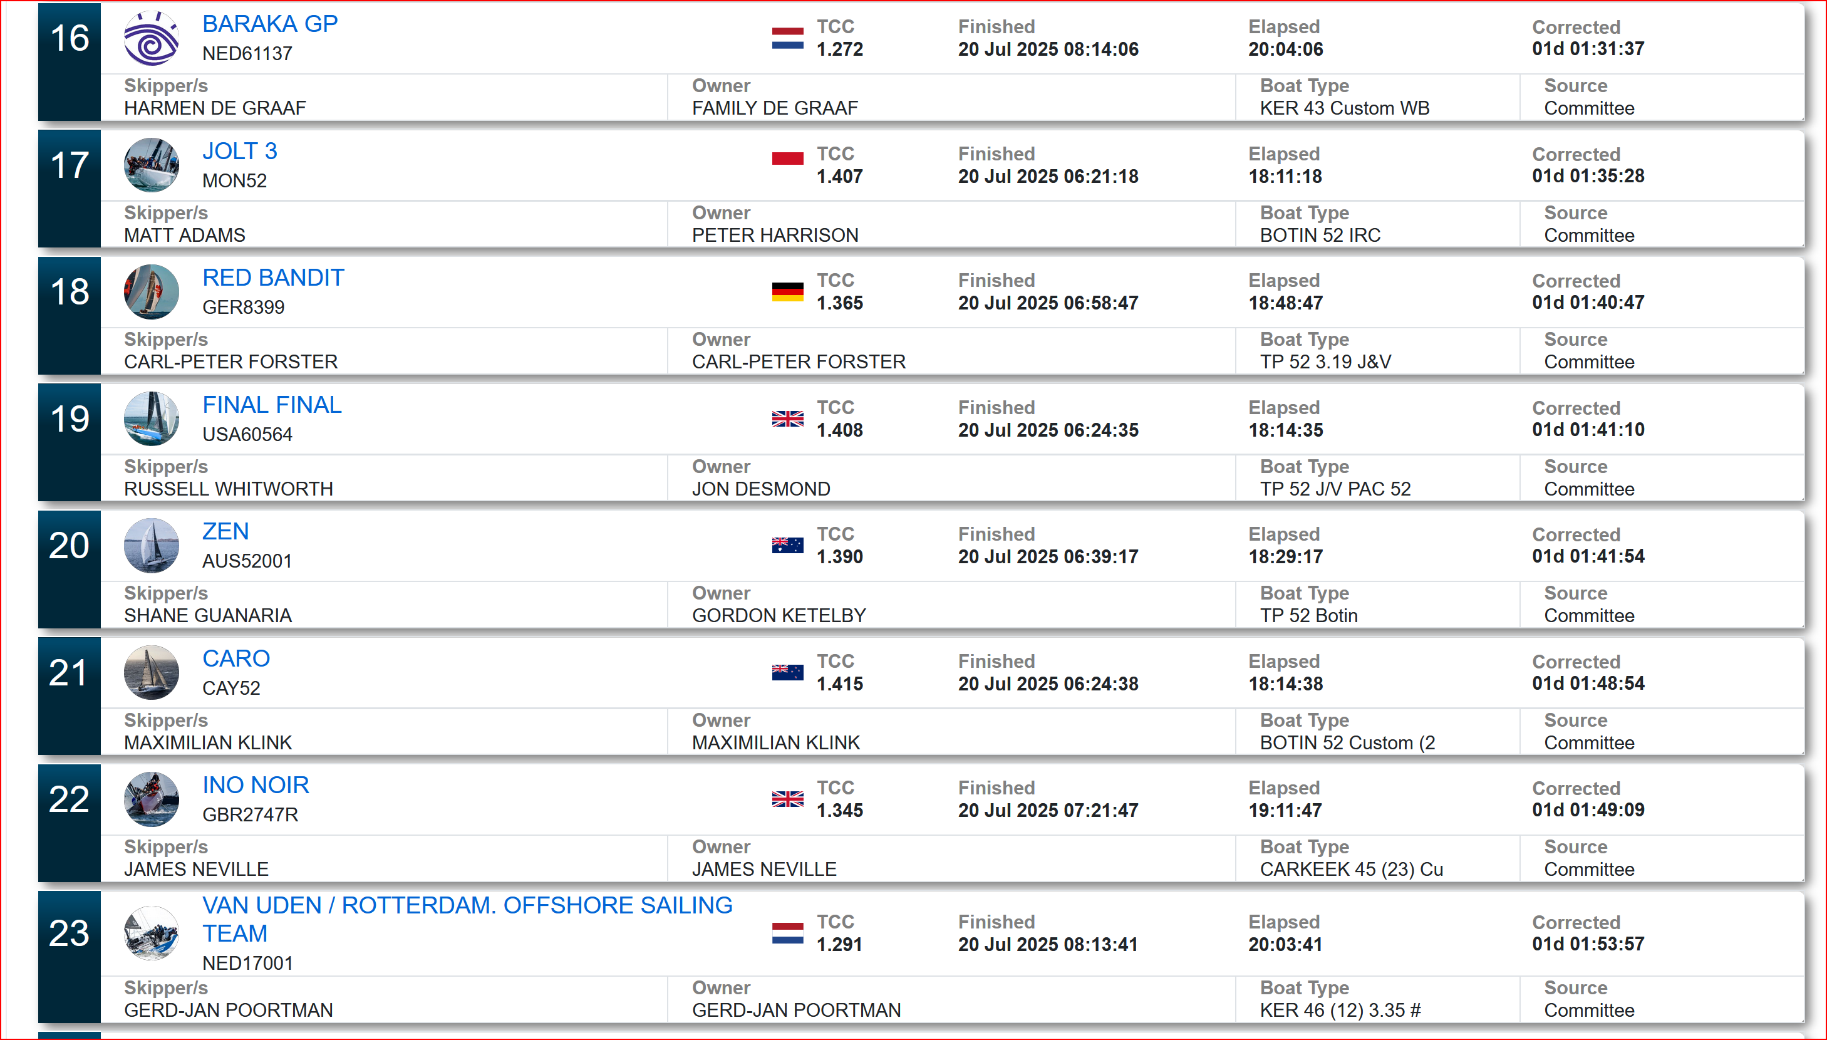Open the CARO boat page

pyautogui.click(x=235, y=658)
